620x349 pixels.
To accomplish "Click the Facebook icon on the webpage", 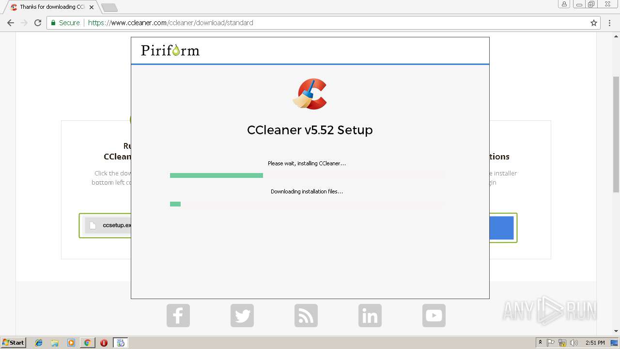I will [178, 316].
